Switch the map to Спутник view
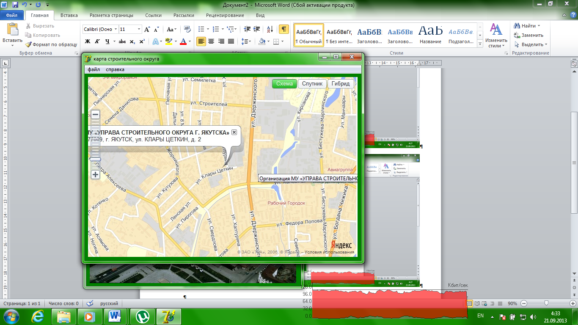The image size is (578, 325). point(312,83)
